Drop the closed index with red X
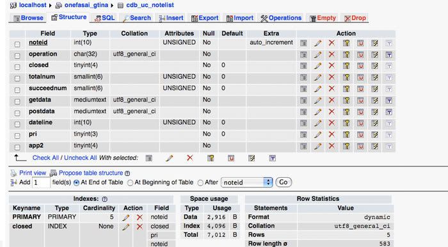This screenshot has width=448, height=247. point(140,227)
